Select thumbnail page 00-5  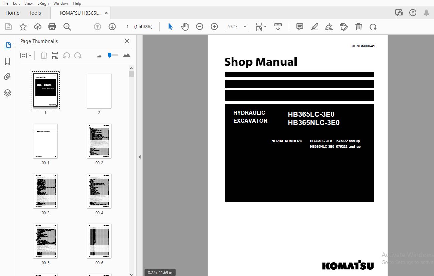(x=45, y=241)
